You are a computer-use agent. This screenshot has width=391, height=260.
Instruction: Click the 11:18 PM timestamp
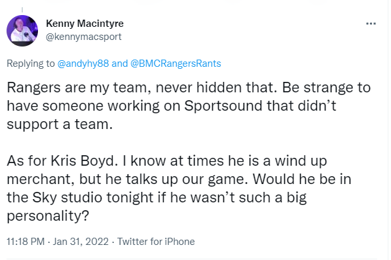(x=26, y=242)
